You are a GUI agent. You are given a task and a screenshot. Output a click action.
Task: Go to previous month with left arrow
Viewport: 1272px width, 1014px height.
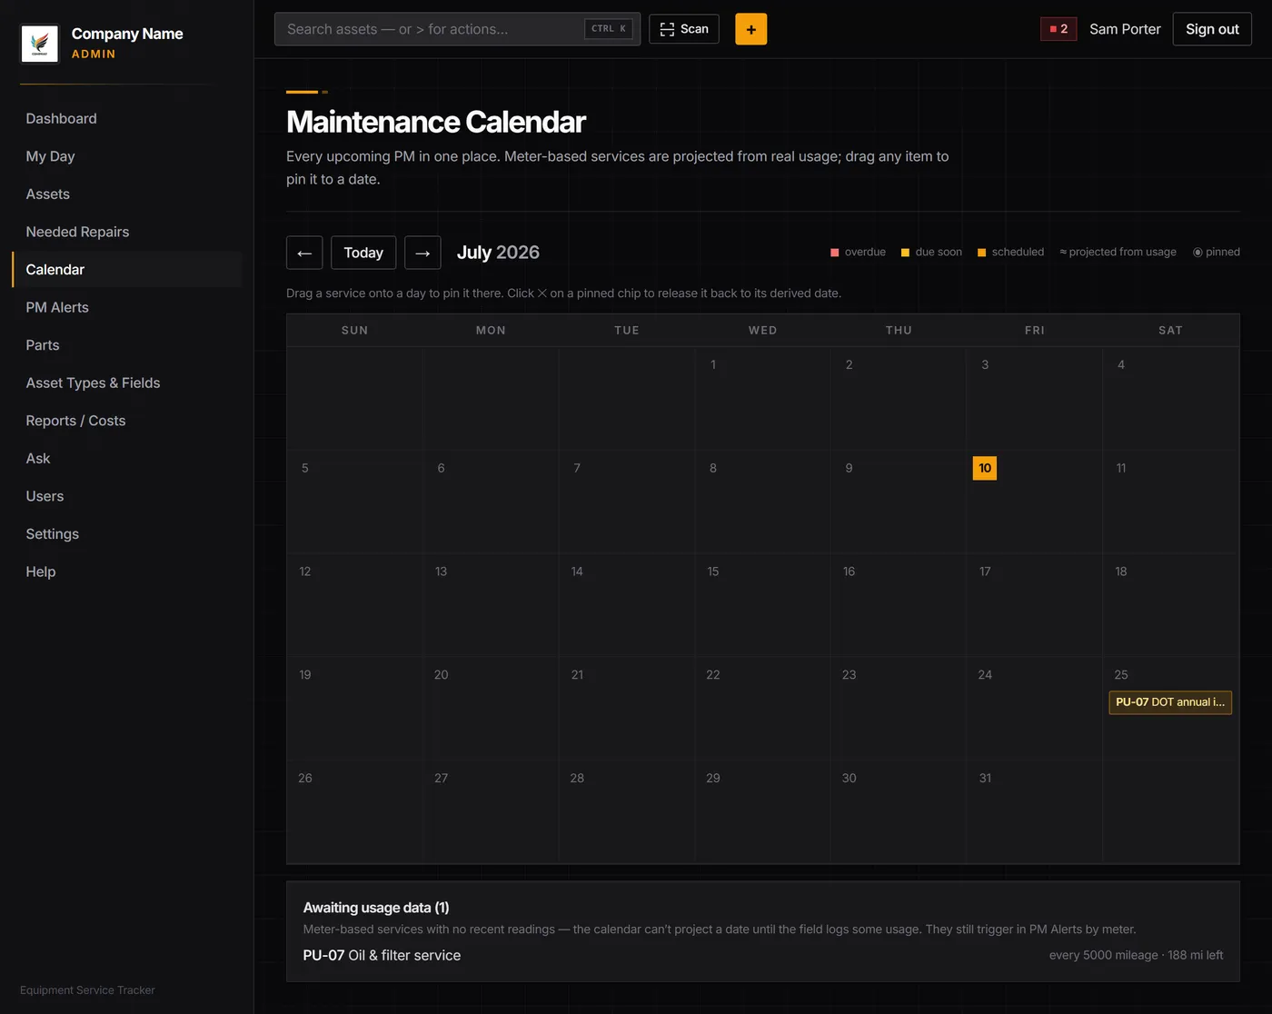[304, 253]
